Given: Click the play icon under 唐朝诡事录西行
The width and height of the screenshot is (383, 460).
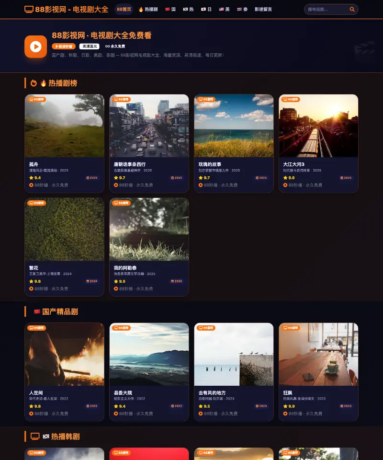Looking at the screenshot, I should (x=116, y=185).
